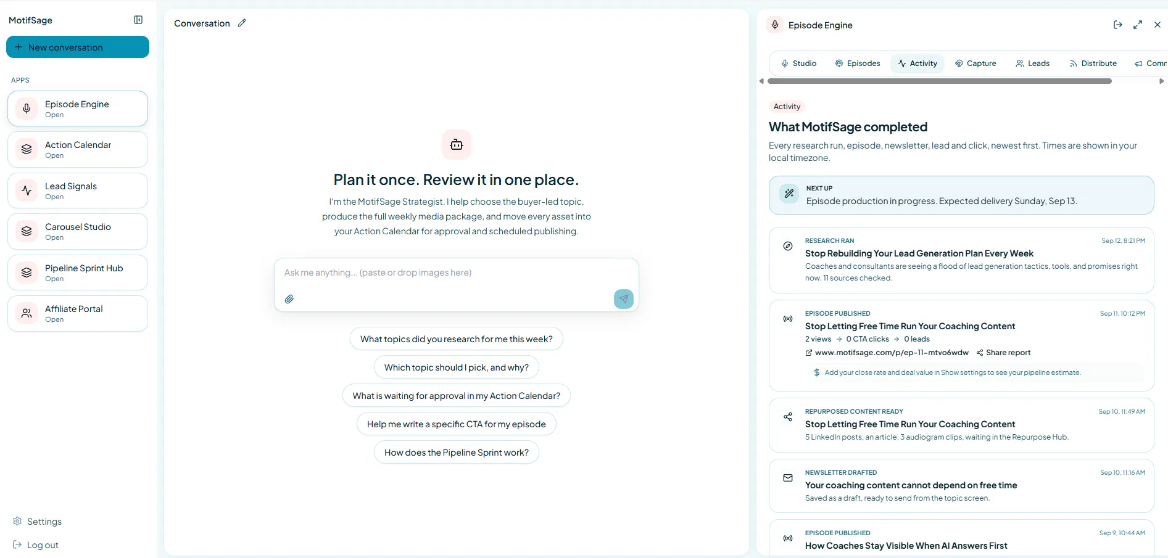Collapse the MotifSage sidebar panel icon
The height and width of the screenshot is (558, 1168).
138,20
